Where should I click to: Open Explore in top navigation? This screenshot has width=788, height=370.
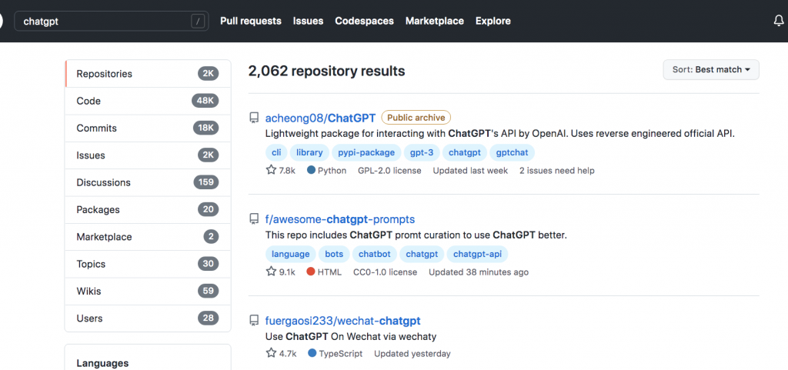pos(493,21)
